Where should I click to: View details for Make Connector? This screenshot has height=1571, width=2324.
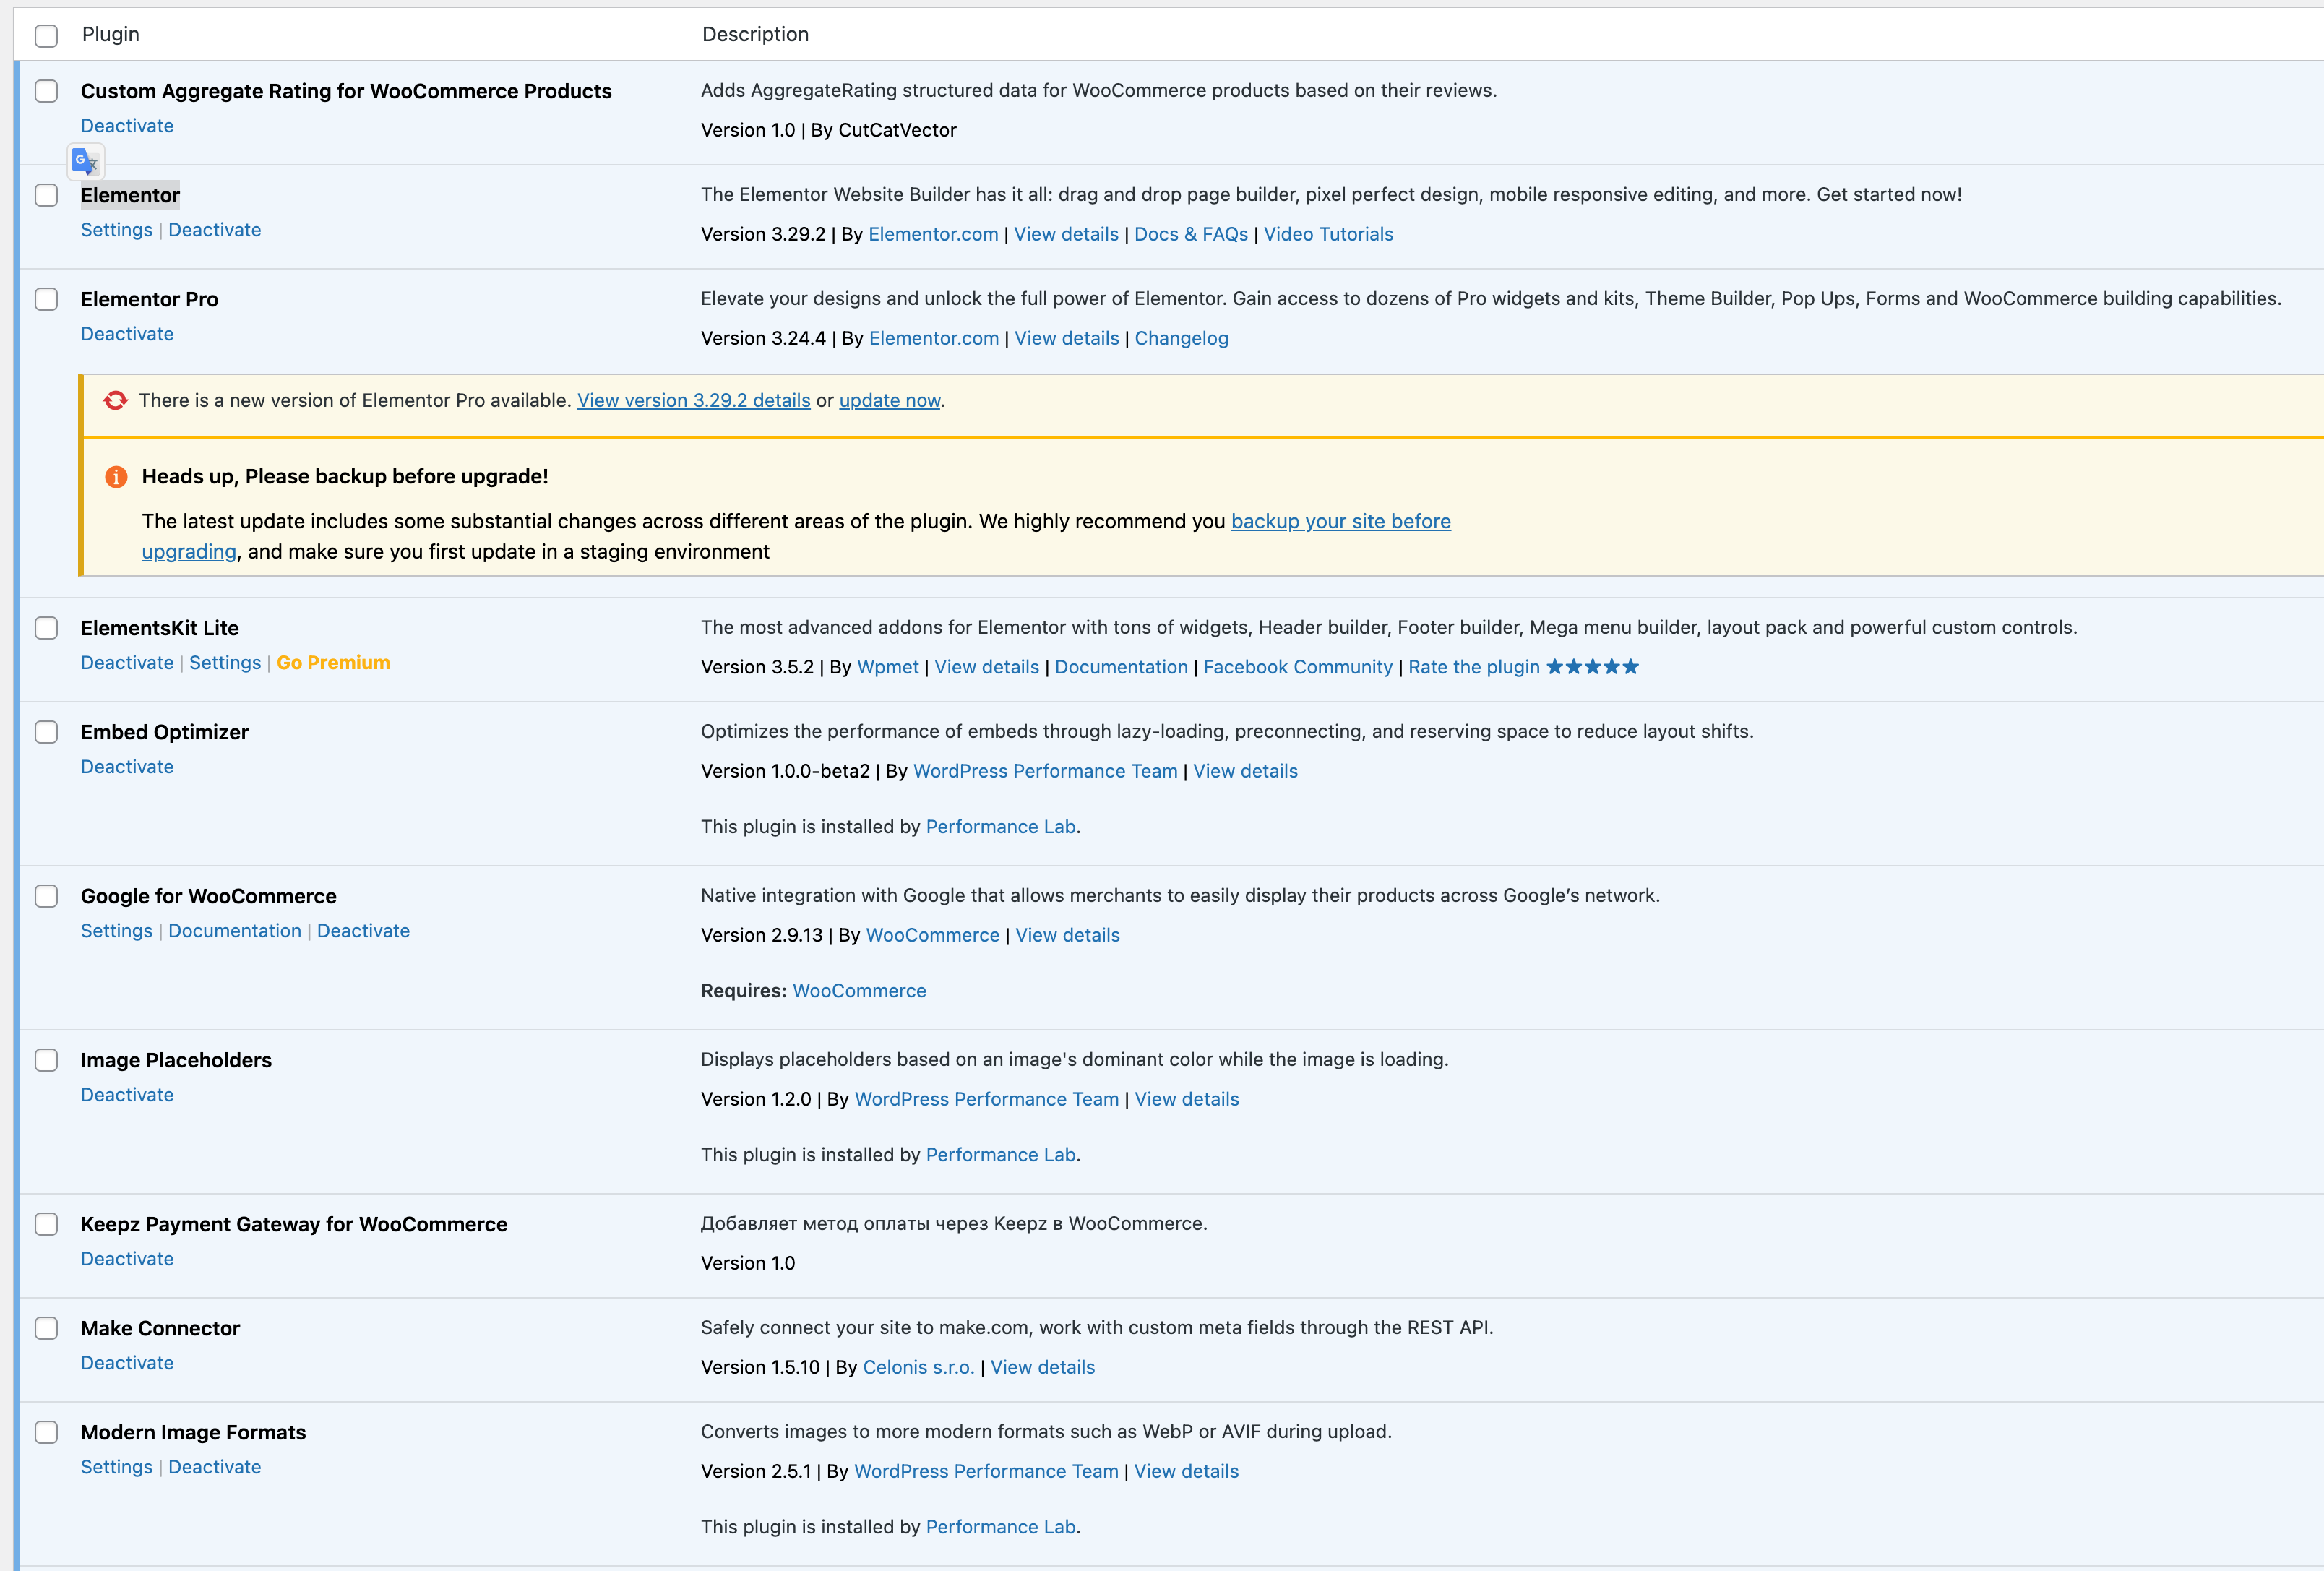click(1042, 1367)
